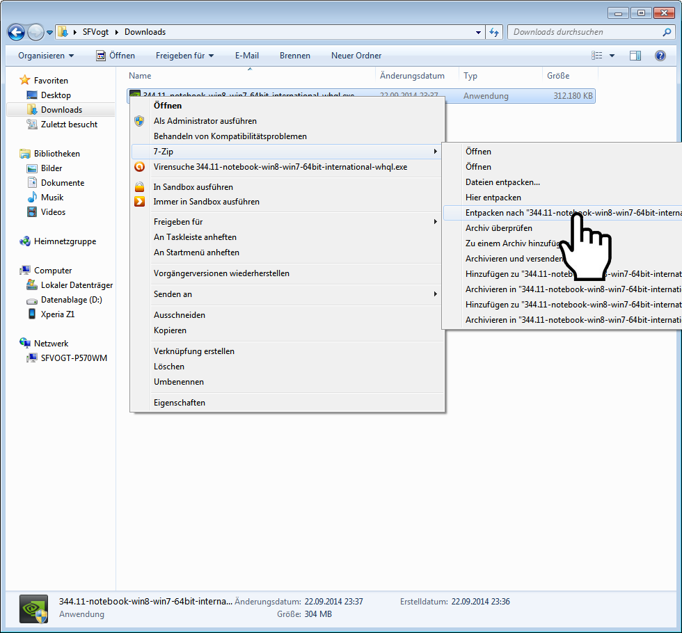Sort files by the Name column header
Screen dimensions: 682x633
tap(250, 76)
